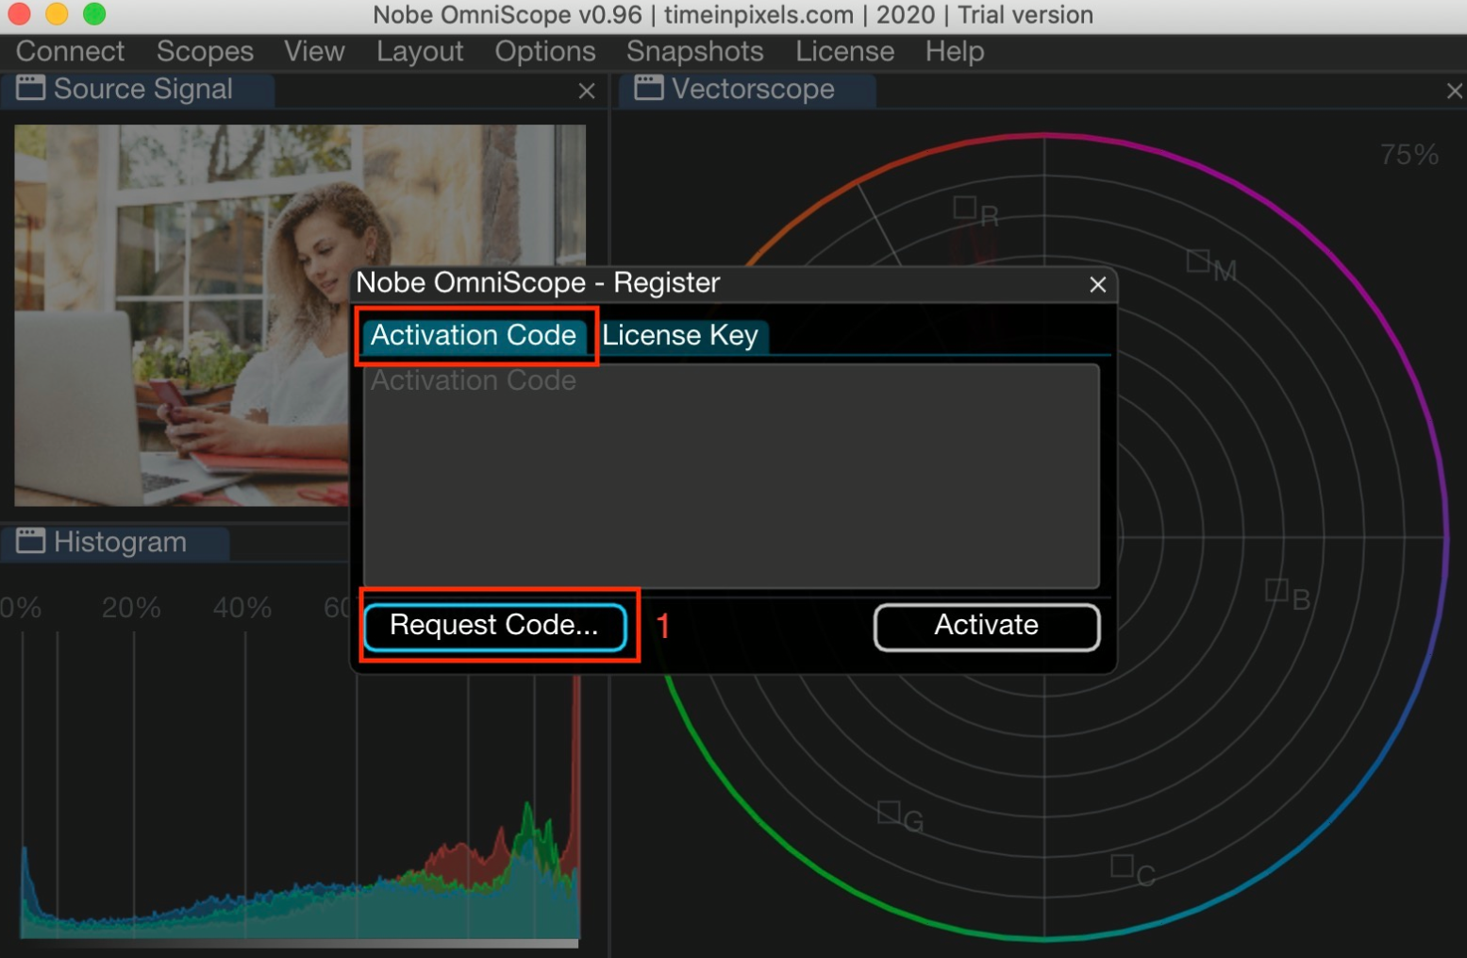1467x958 pixels.
Task: Select the Histogram panel tab
Action: tap(115, 543)
